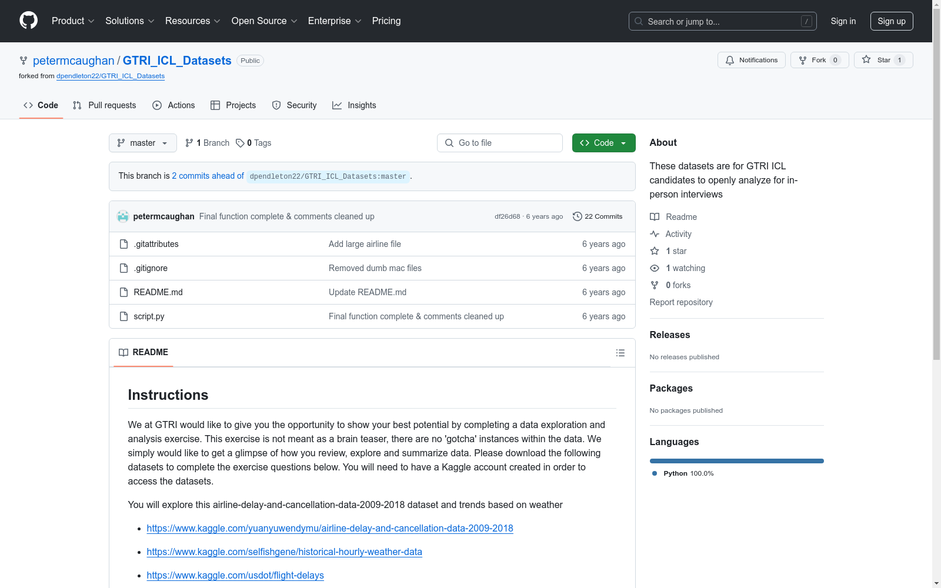Click the Notifications bell icon
941x588 pixels.
[730, 60]
